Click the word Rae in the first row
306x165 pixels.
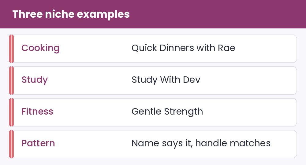(226, 48)
